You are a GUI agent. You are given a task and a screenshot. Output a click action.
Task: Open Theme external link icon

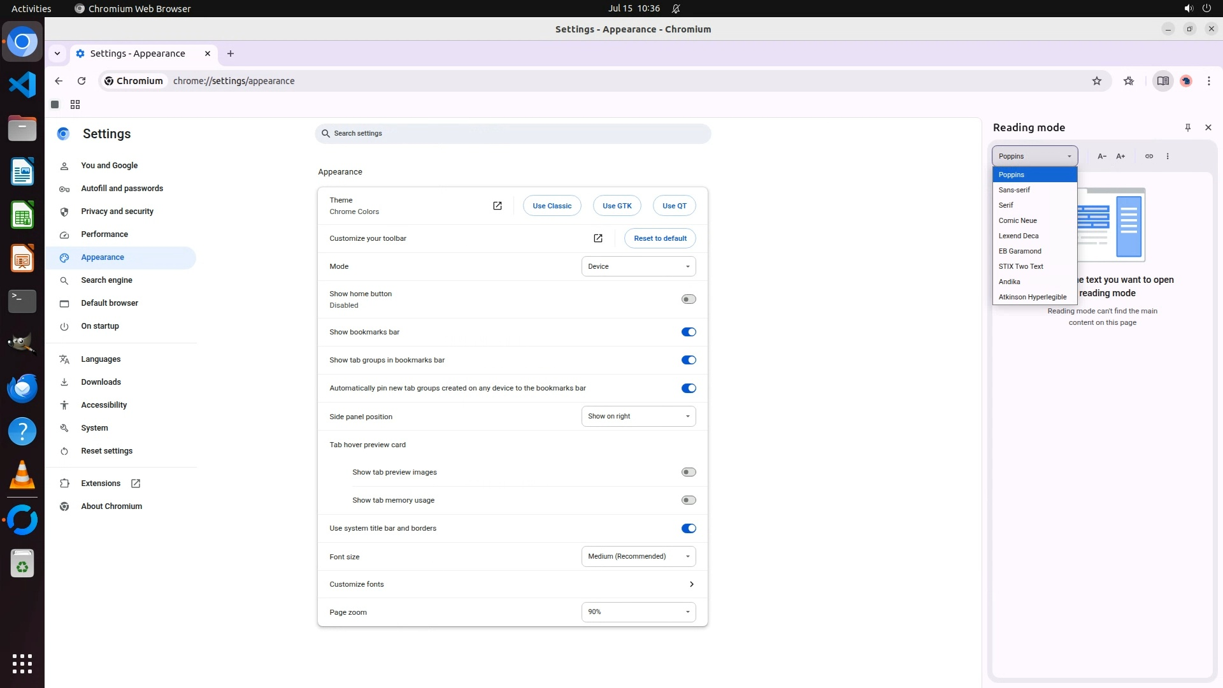497,206
